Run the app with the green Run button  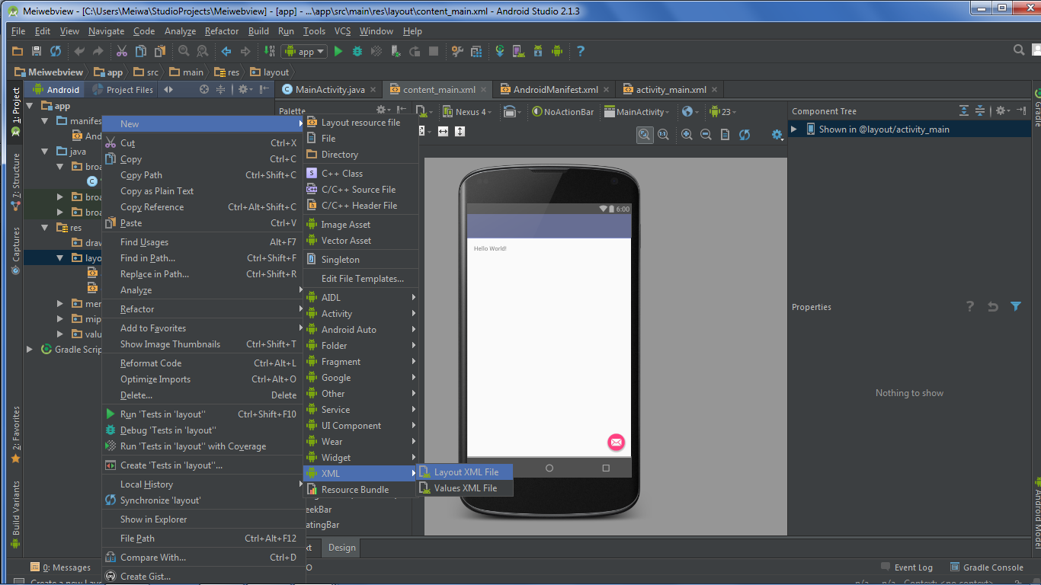(x=338, y=51)
